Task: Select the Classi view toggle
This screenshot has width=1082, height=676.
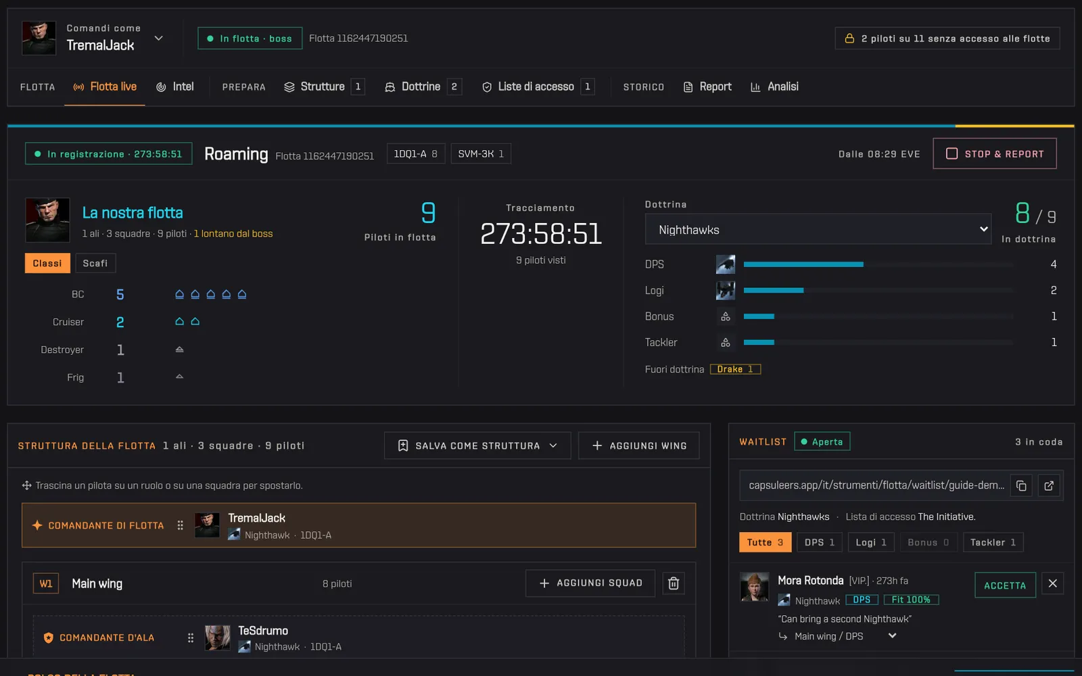Action: (x=47, y=263)
